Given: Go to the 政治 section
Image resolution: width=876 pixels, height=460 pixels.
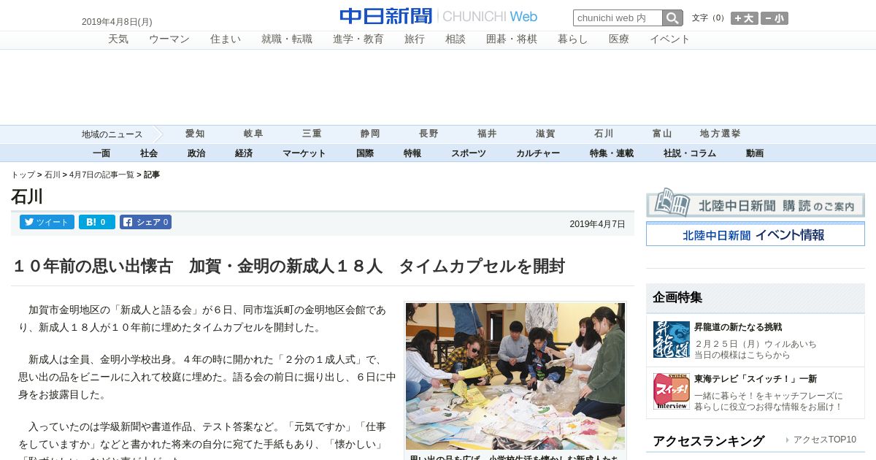Looking at the screenshot, I should point(196,153).
